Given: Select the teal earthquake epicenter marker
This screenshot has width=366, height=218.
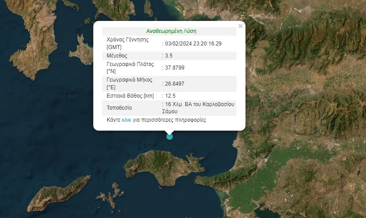Looking at the screenshot, I should [x=170, y=136].
